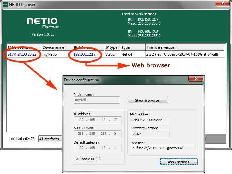
Task: Open the MAC address link 24:A4:2C:33:26:22
Action: click(22, 54)
